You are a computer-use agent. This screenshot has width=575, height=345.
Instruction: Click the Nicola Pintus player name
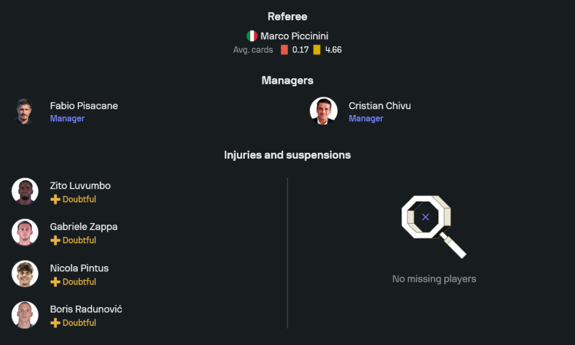click(x=79, y=268)
